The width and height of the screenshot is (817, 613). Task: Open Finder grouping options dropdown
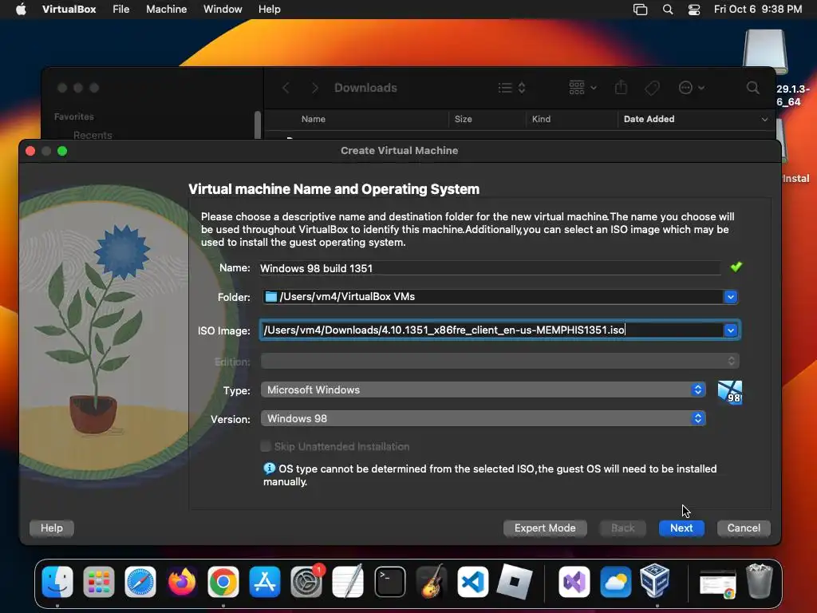(582, 88)
